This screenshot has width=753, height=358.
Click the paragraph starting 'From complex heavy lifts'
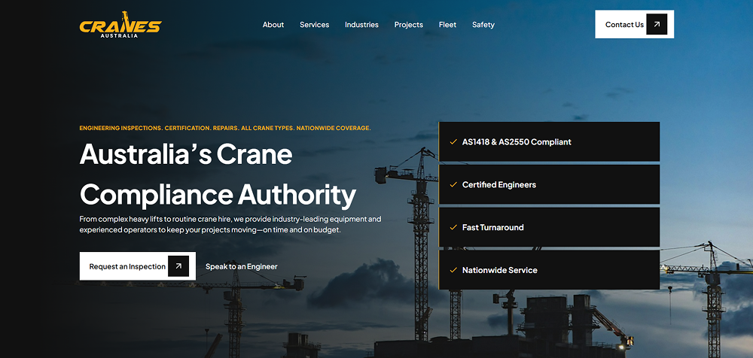230,225
